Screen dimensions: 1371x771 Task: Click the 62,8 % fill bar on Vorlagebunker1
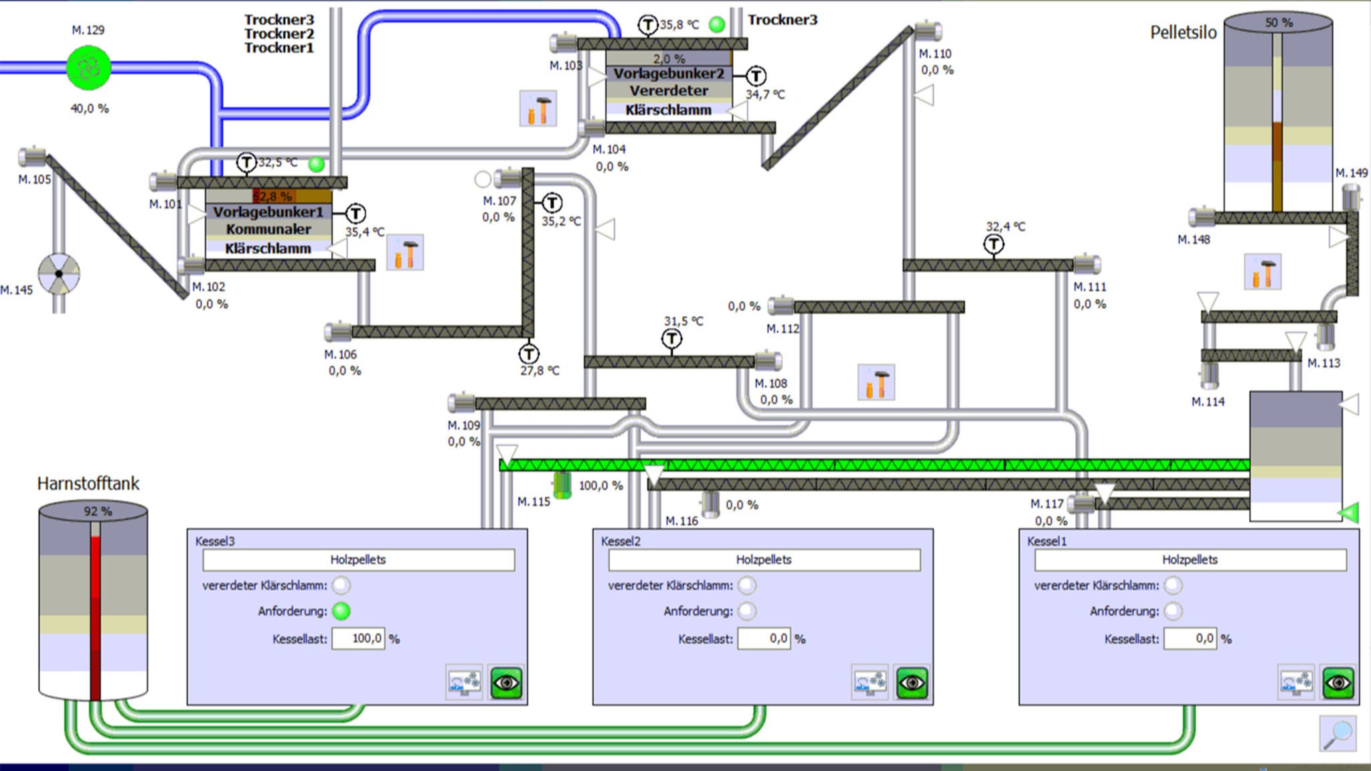pyautogui.click(x=273, y=197)
